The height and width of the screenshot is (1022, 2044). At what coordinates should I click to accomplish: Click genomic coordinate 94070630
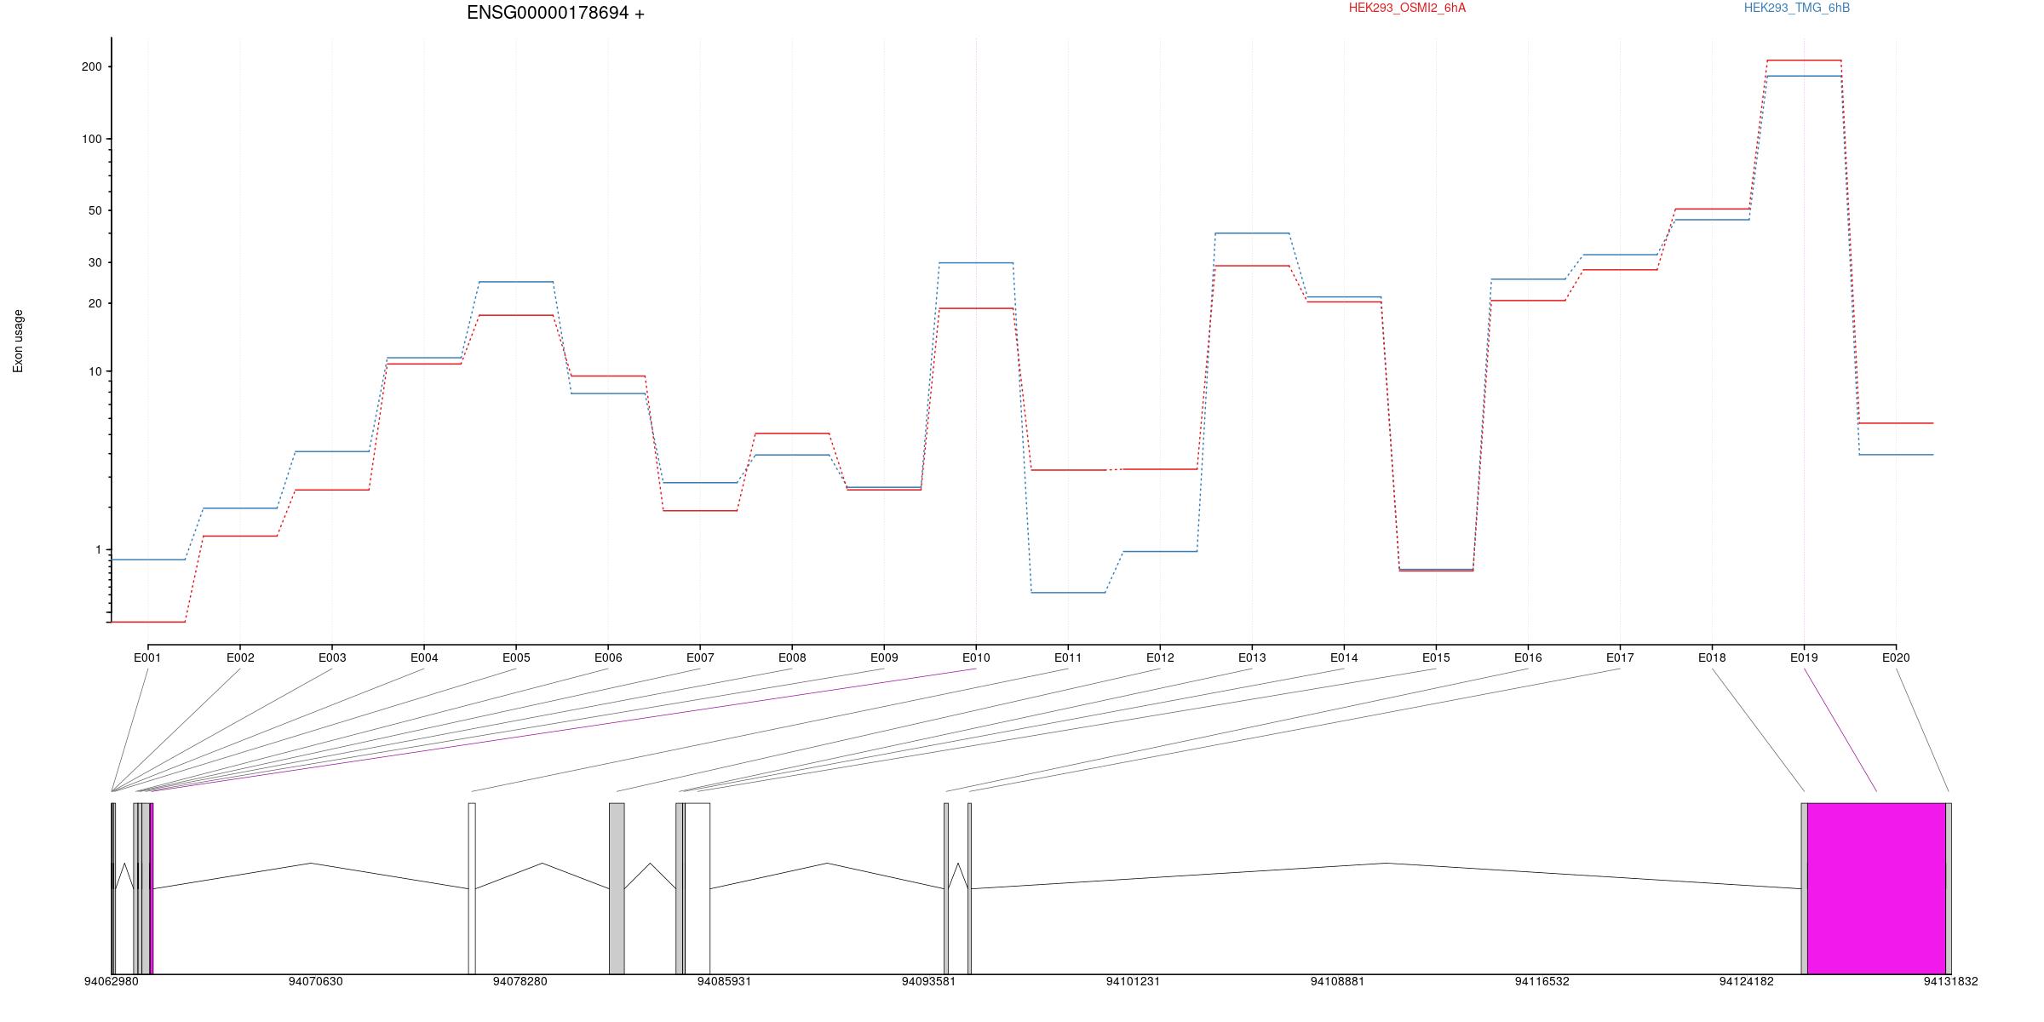point(315,981)
